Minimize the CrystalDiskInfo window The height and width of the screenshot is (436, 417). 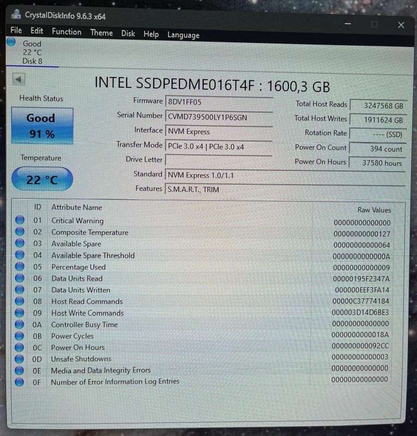347,24
